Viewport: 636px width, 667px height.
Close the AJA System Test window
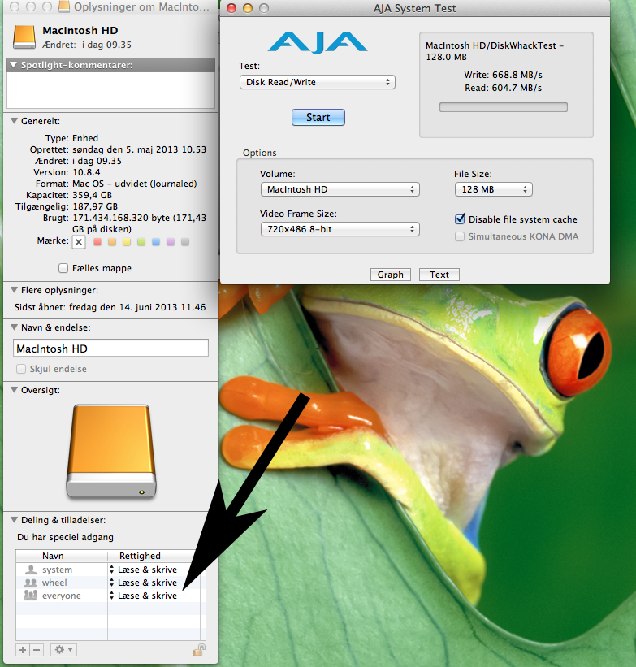(x=231, y=8)
